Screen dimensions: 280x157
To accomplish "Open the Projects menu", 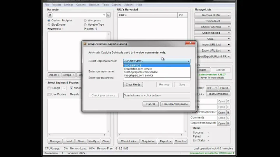I will (x=56, y=5).
